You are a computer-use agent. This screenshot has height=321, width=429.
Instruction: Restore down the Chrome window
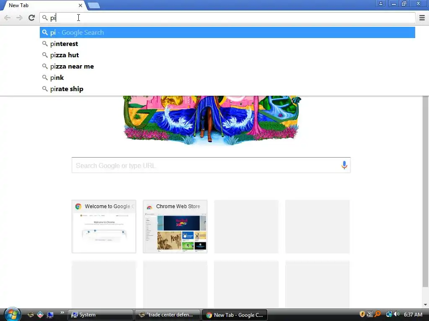[404, 3]
